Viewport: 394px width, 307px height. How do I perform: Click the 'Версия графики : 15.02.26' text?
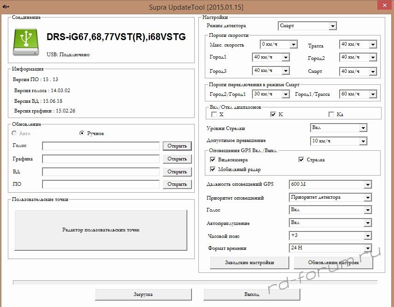click(x=45, y=111)
